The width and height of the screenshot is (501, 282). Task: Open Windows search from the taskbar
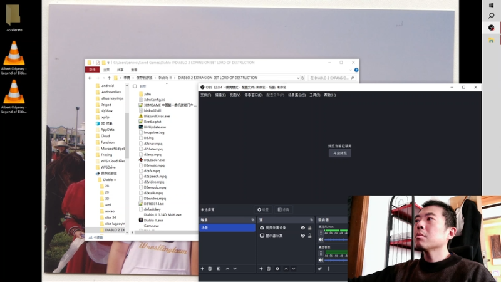pyautogui.click(x=491, y=16)
